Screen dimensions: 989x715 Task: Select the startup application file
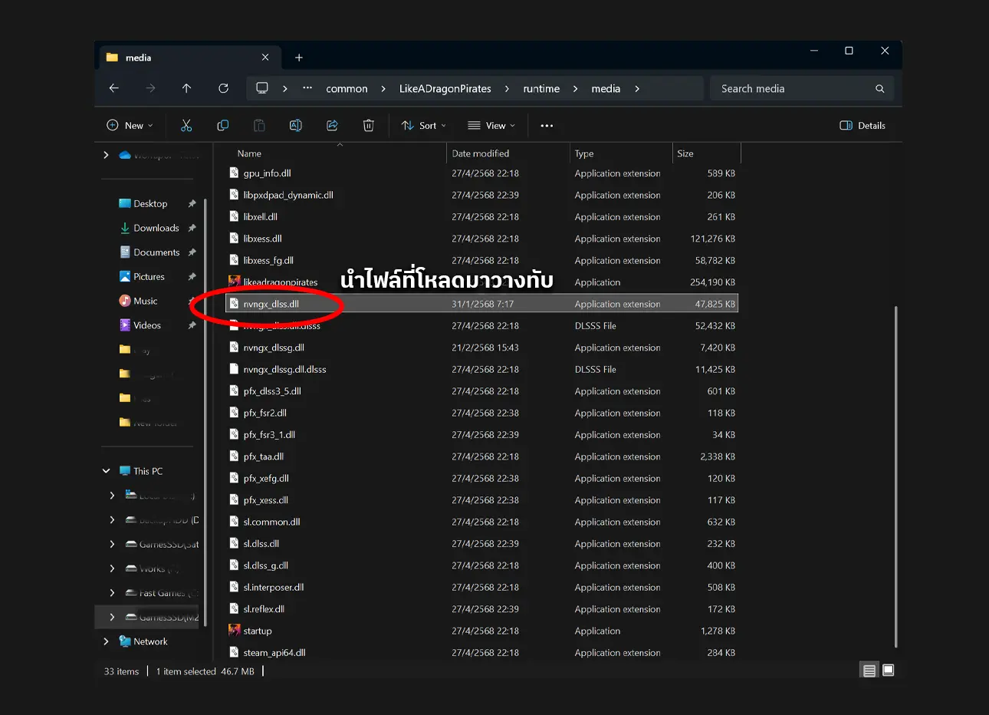point(257,631)
